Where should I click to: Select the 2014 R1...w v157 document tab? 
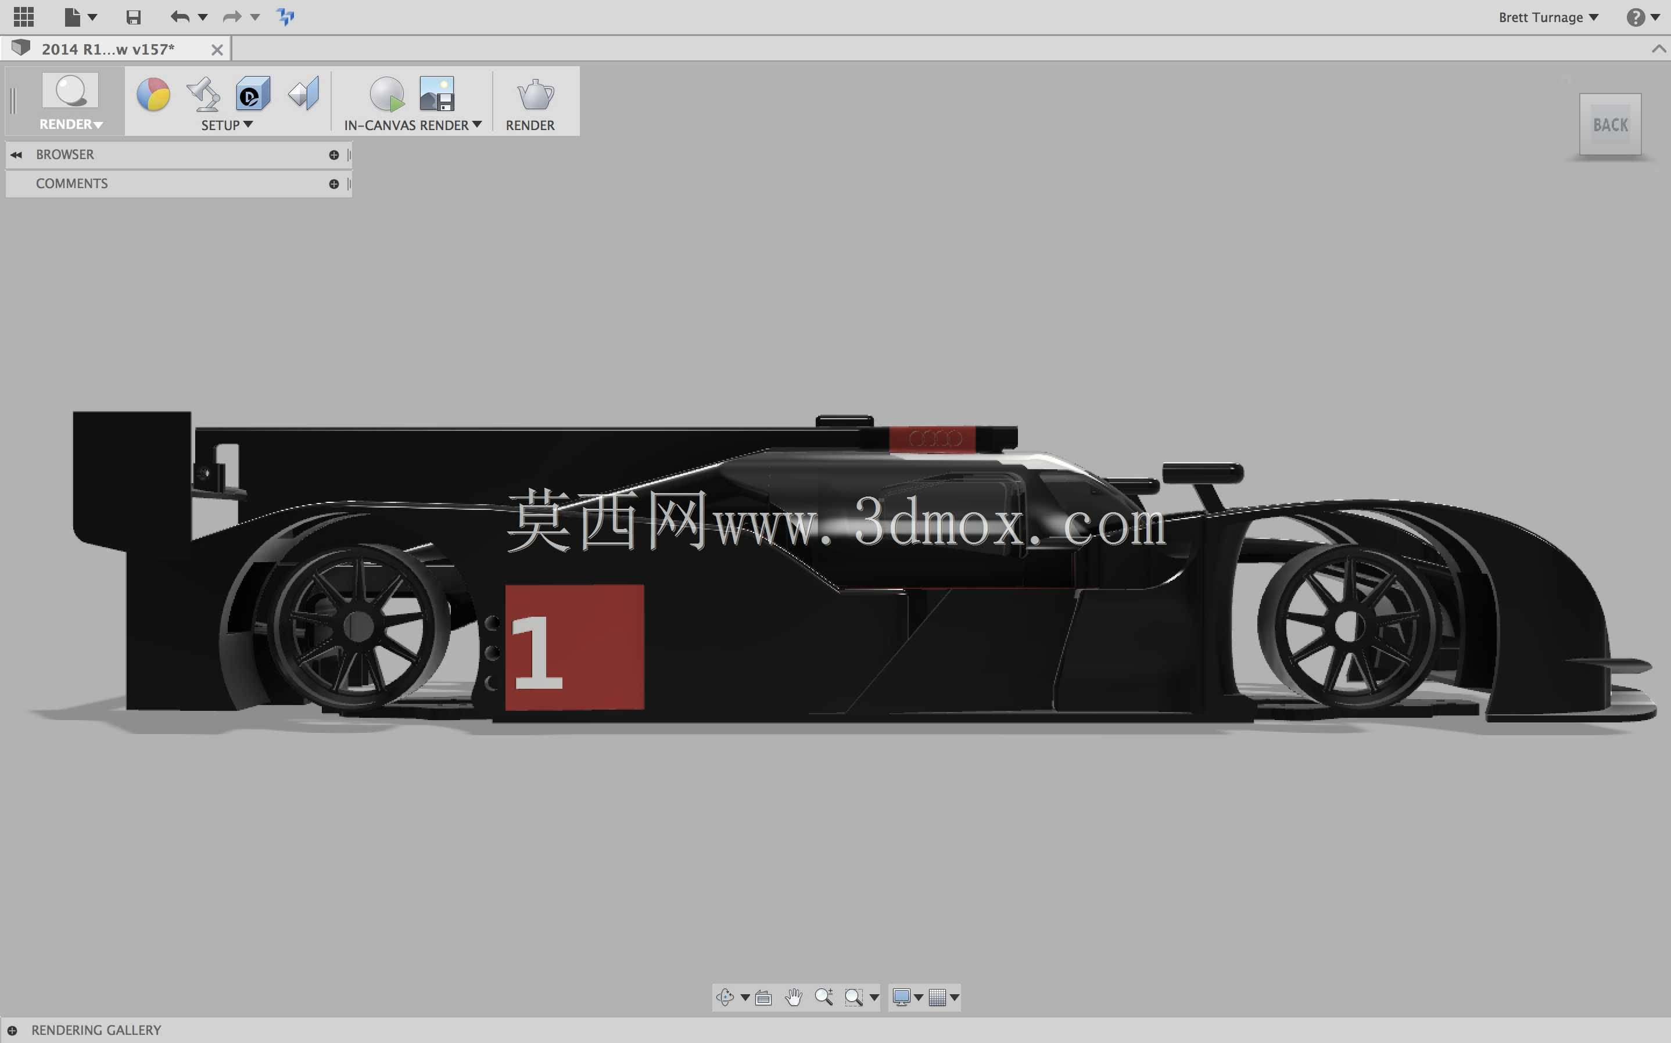[108, 49]
